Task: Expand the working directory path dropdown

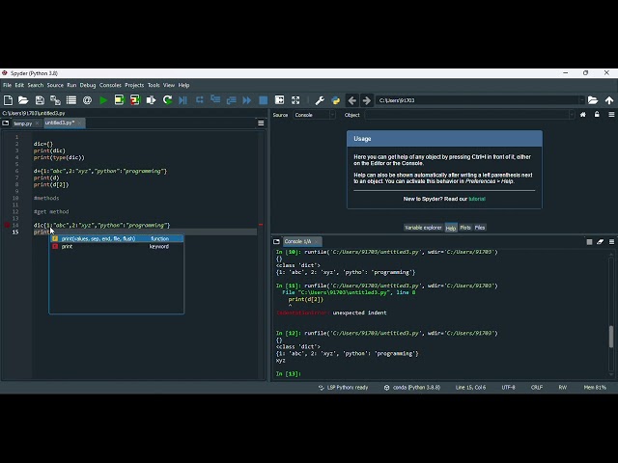Action: (x=581, y=100)
